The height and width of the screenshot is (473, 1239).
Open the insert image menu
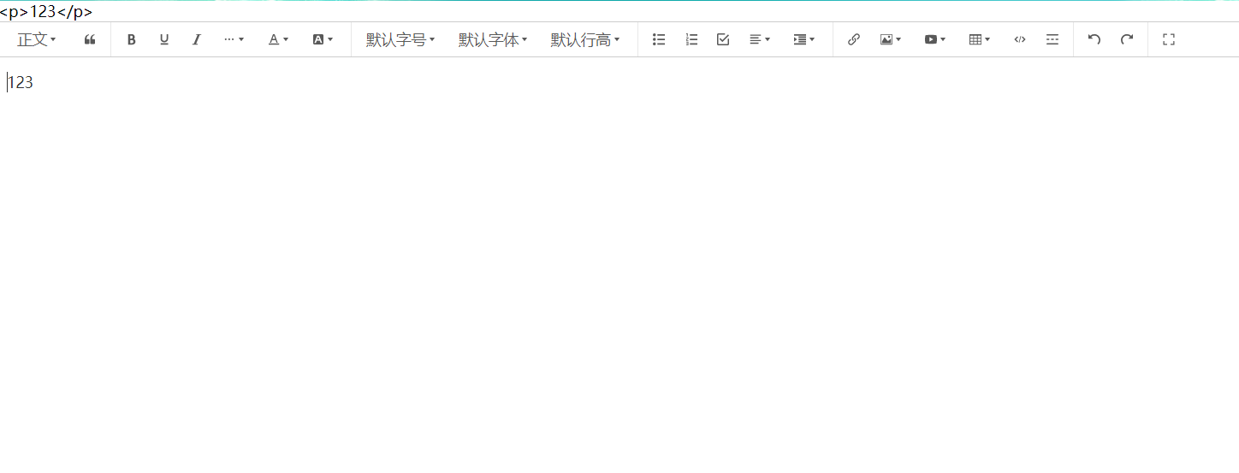coord(891,39)
